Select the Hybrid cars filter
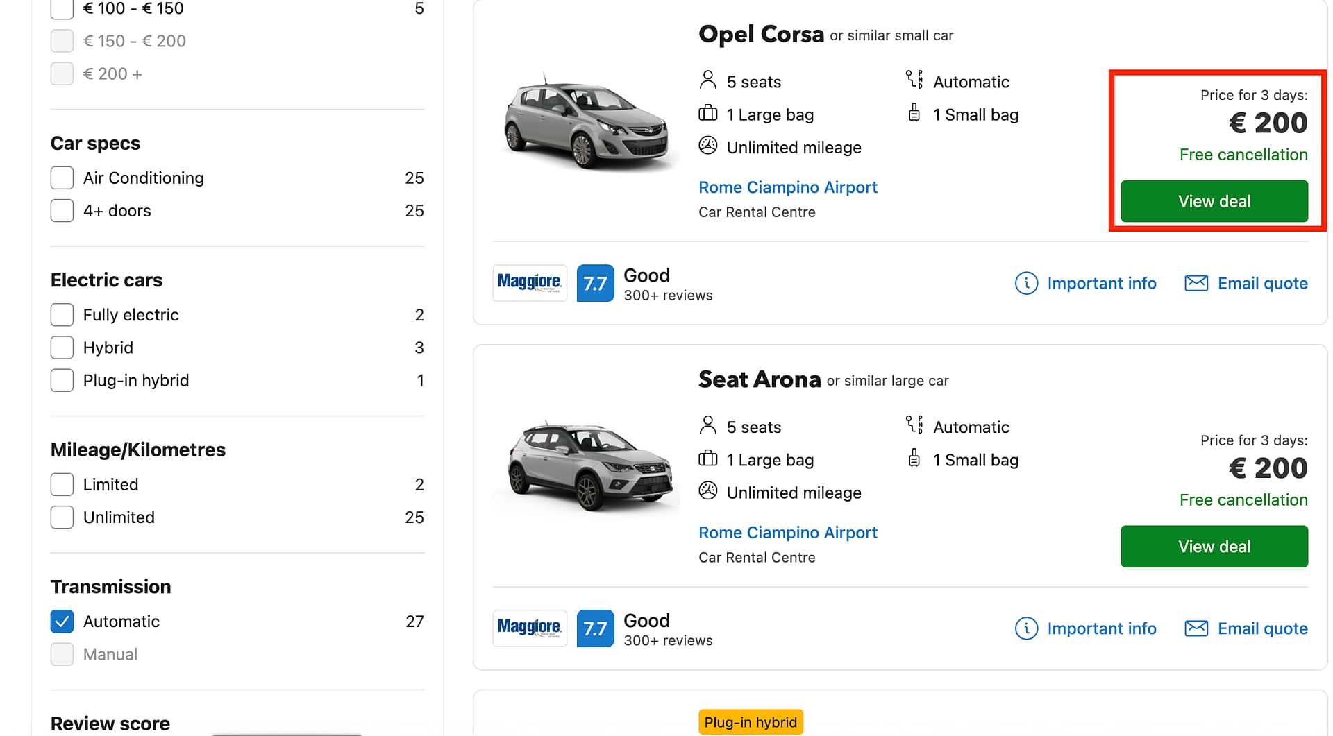The image size is (1333, 736). pos(62,348)
